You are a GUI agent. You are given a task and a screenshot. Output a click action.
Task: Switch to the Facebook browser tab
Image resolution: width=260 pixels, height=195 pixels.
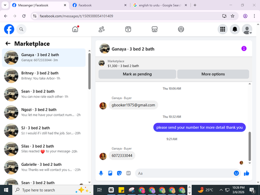point(99,5)
